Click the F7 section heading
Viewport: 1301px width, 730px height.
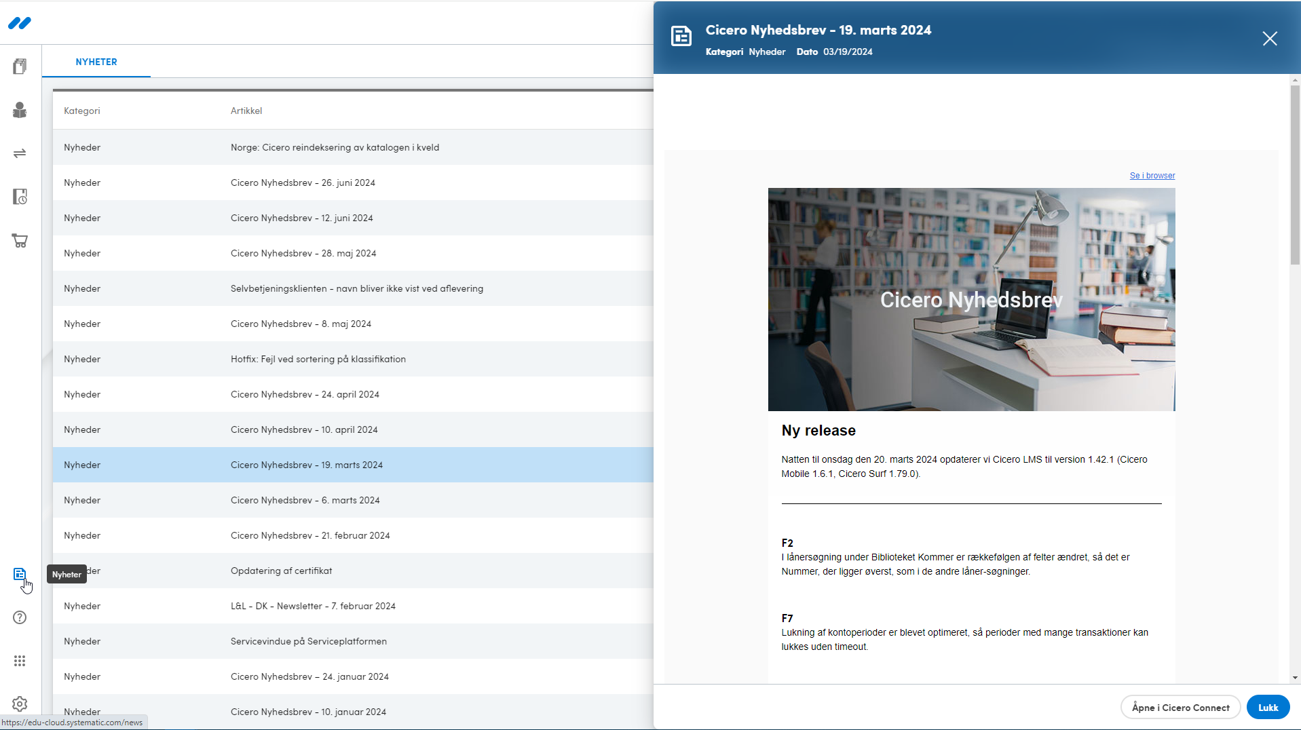click(787, 618)
